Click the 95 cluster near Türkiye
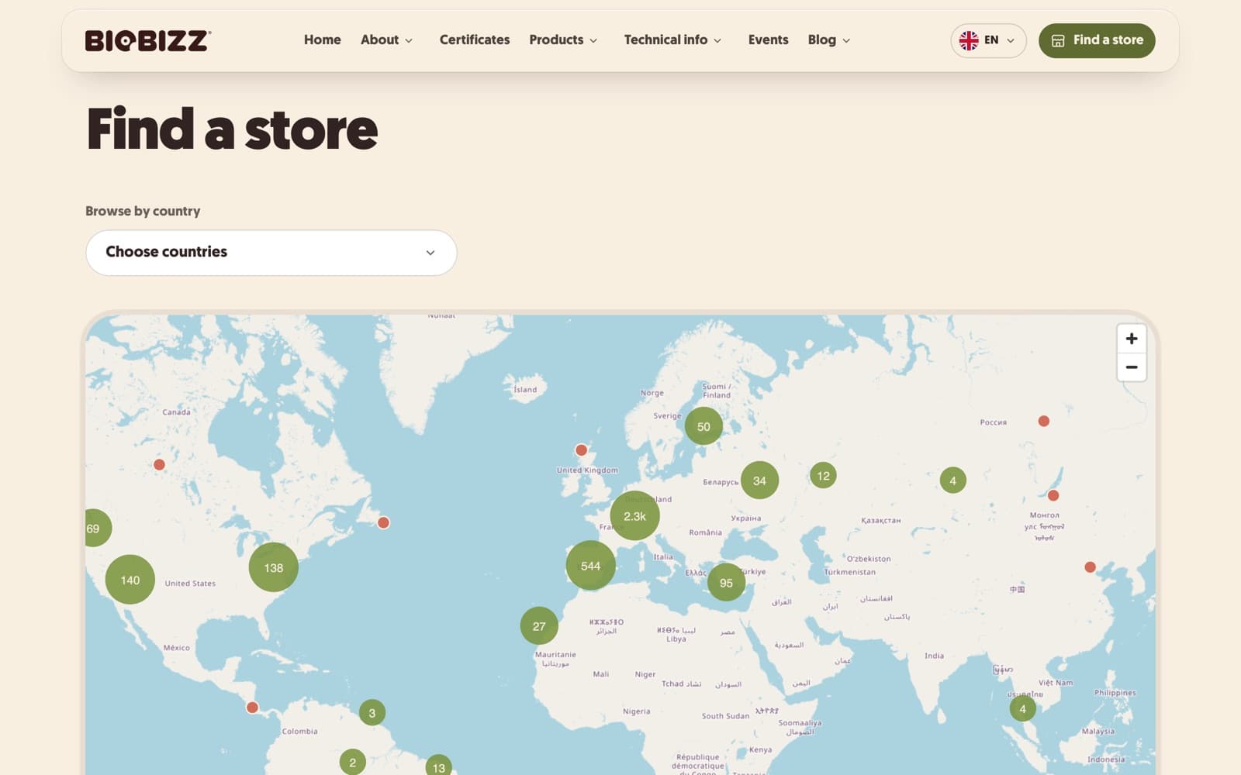Image resolution: width=1241 pixels, height=775 pixels. click(726, 583)
